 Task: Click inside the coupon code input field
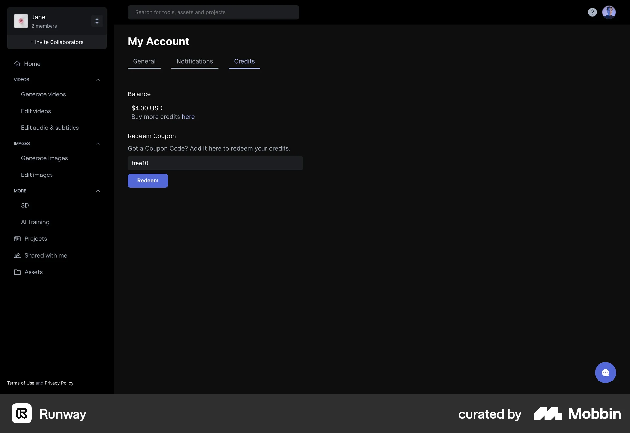tap(215, 163)
